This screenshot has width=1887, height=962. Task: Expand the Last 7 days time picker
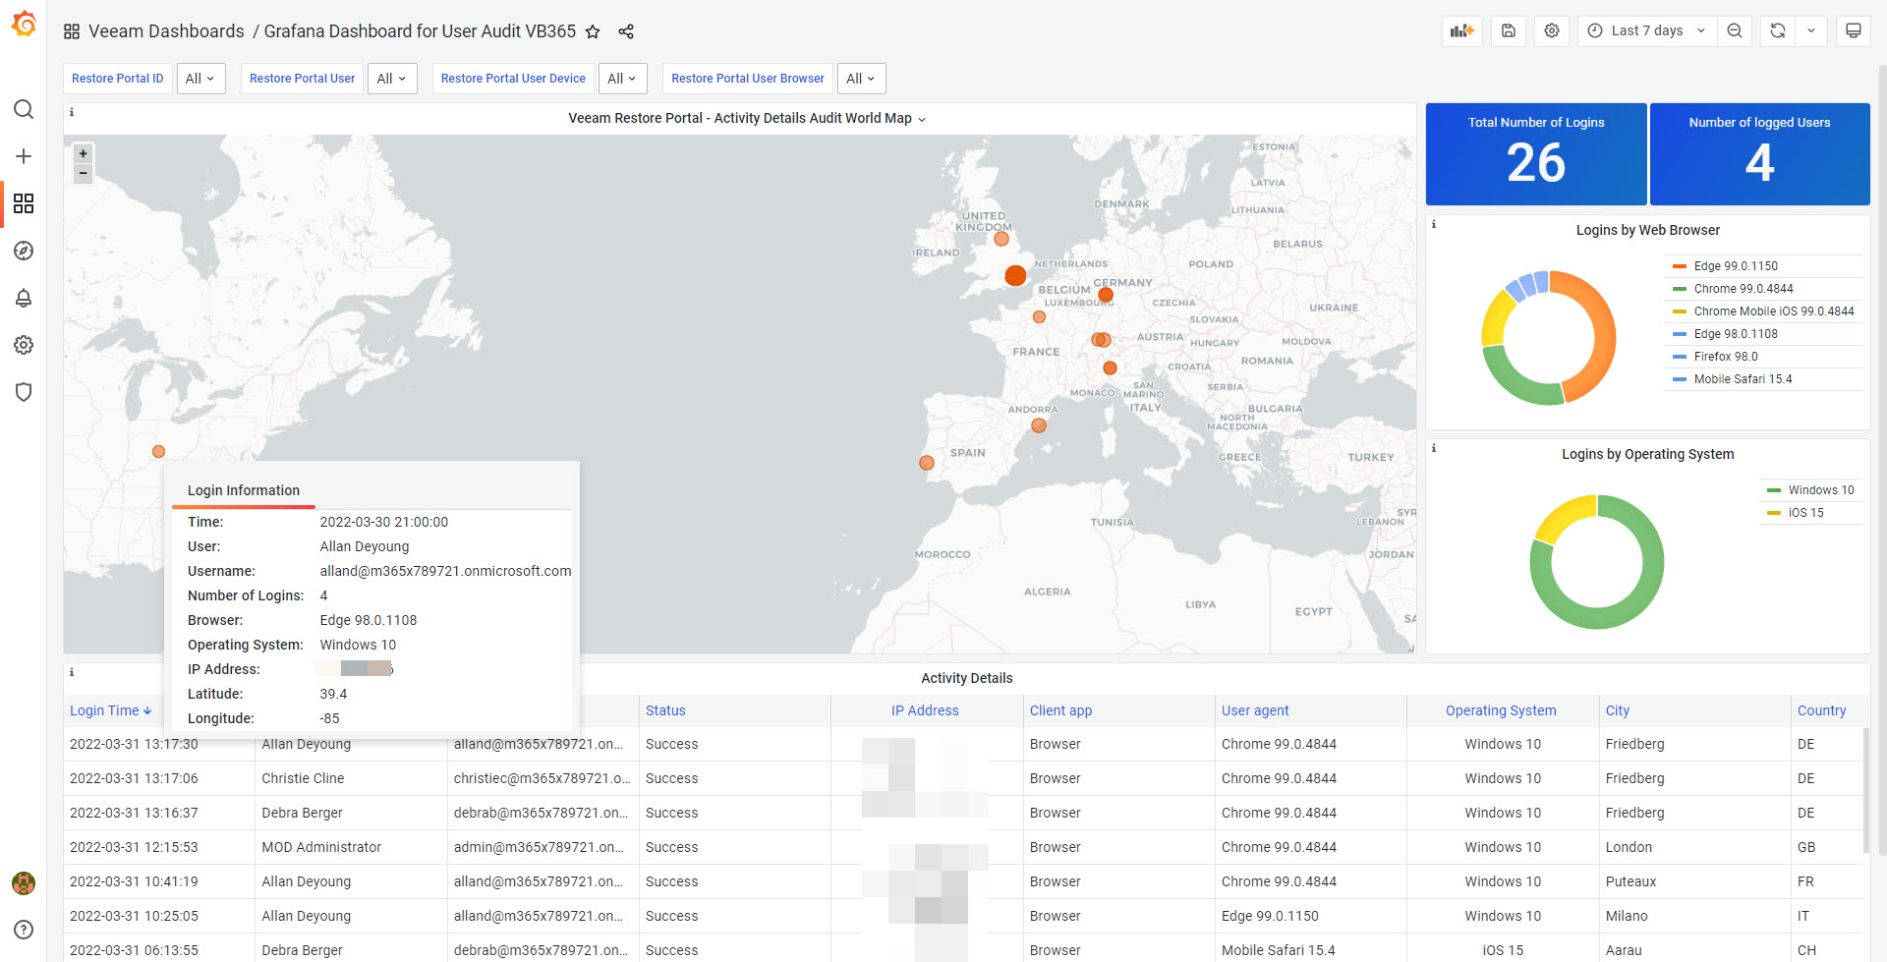point(1646,30)
